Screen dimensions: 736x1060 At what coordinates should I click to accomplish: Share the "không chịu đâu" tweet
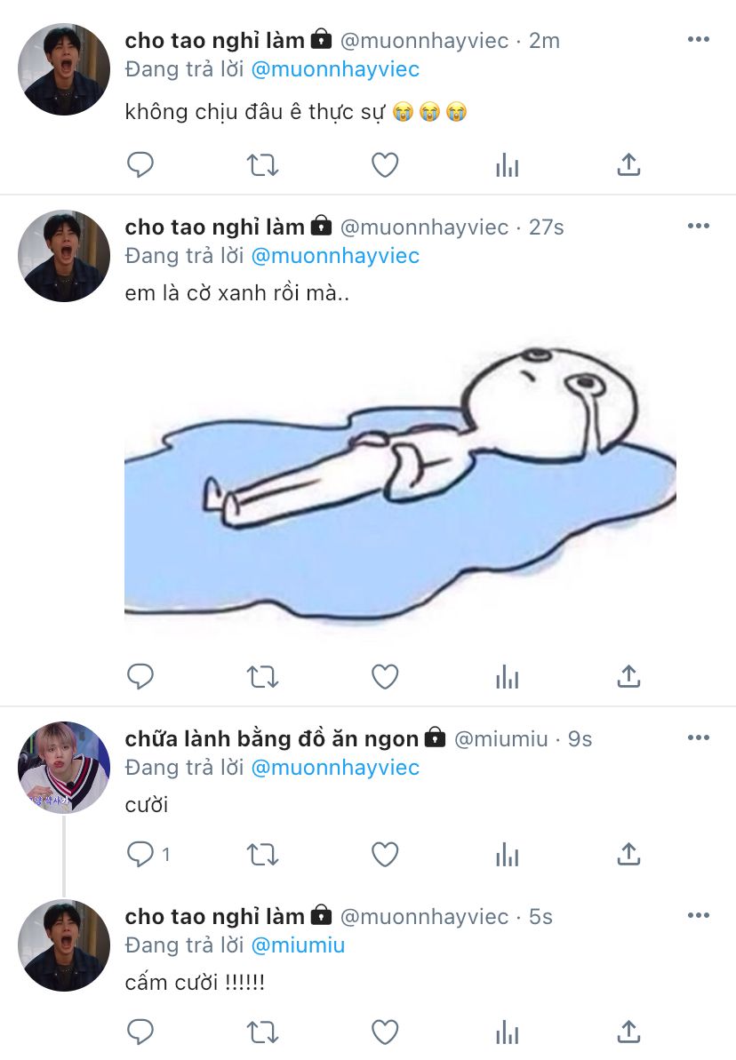point(628,165)
